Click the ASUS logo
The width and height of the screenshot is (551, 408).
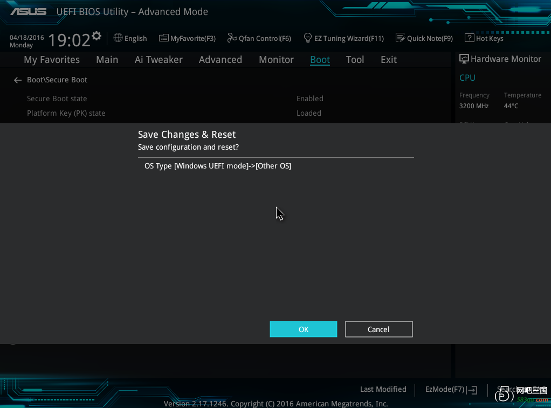coord(28,12)
